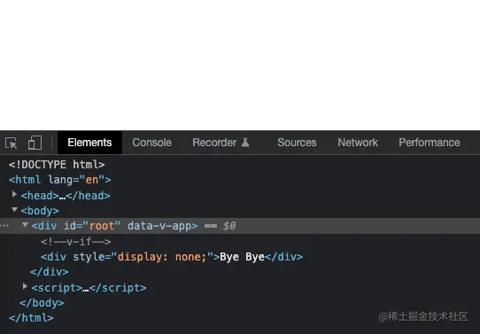Switch to the Sources tab

(297, 143)
